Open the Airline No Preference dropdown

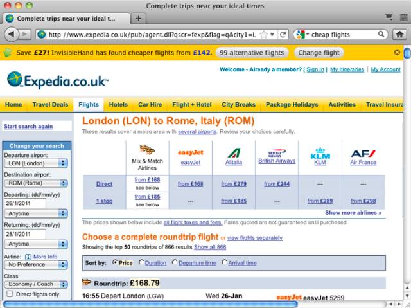(36, 264)
